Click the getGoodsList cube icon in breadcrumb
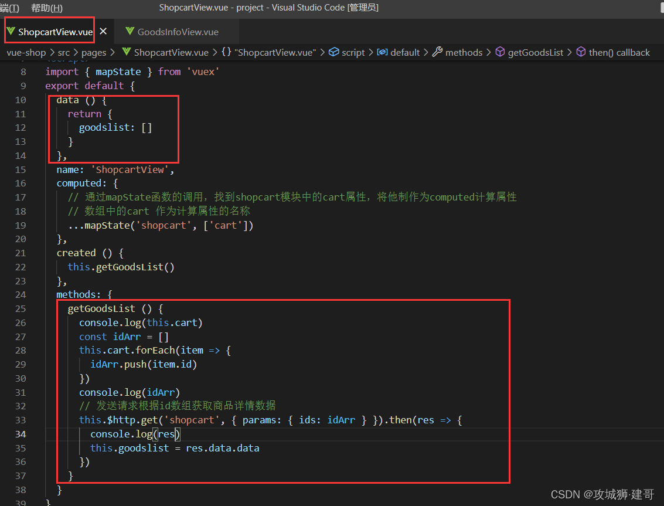This screenshot has width=664, height=506. (x=500, y=52)
